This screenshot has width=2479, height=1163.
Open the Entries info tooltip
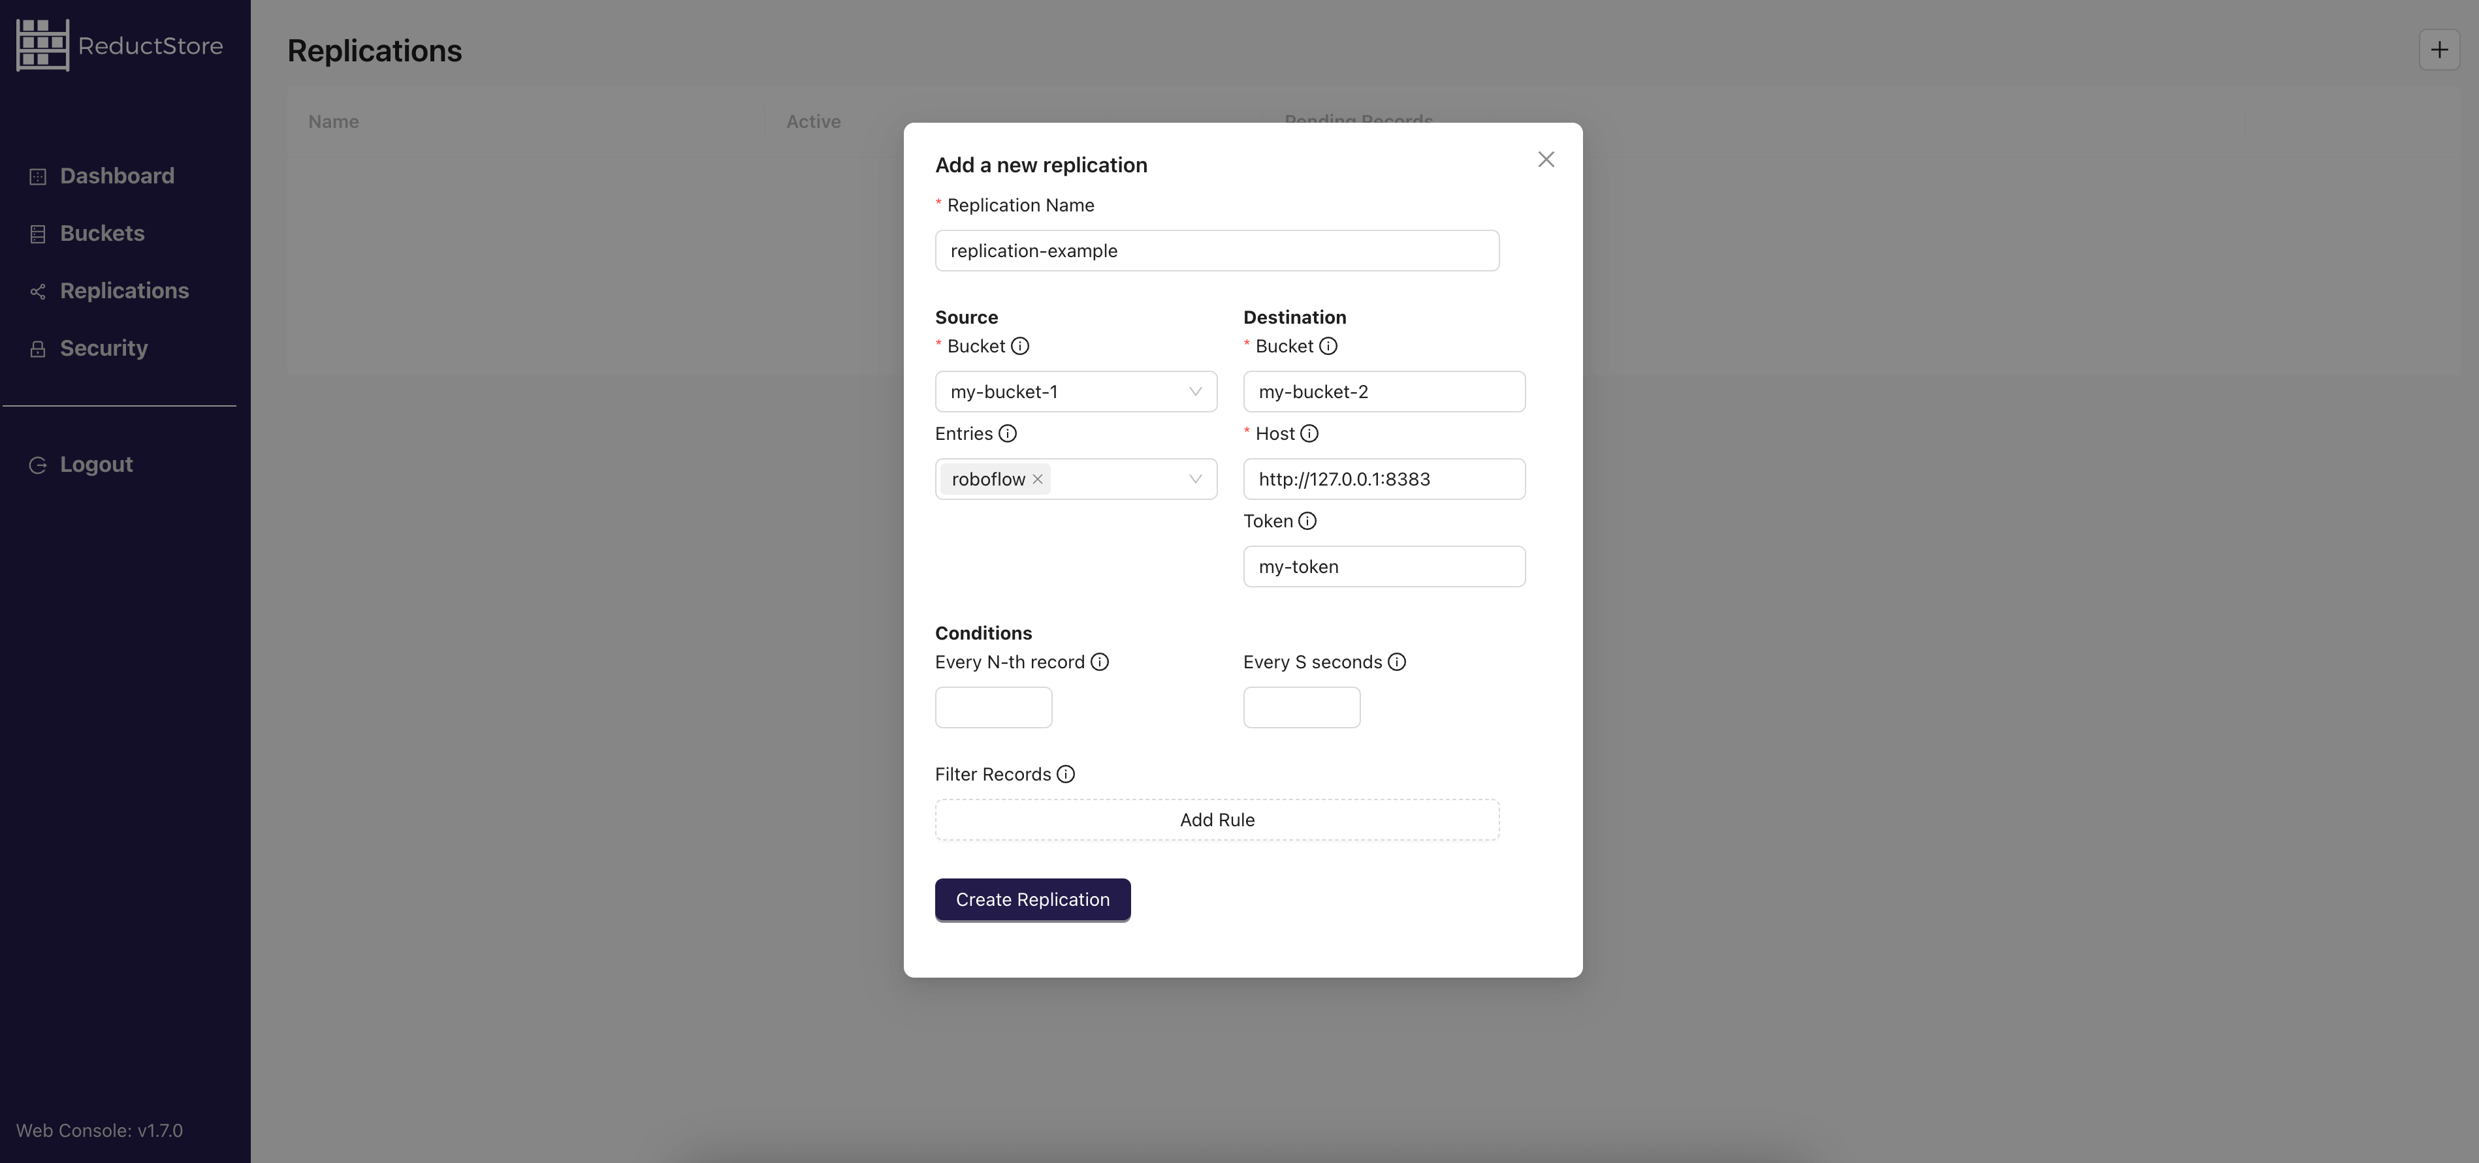point(1008,434)
